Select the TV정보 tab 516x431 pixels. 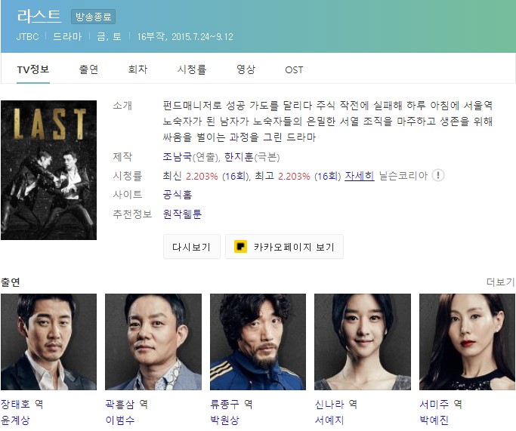(x=33, y=69)
